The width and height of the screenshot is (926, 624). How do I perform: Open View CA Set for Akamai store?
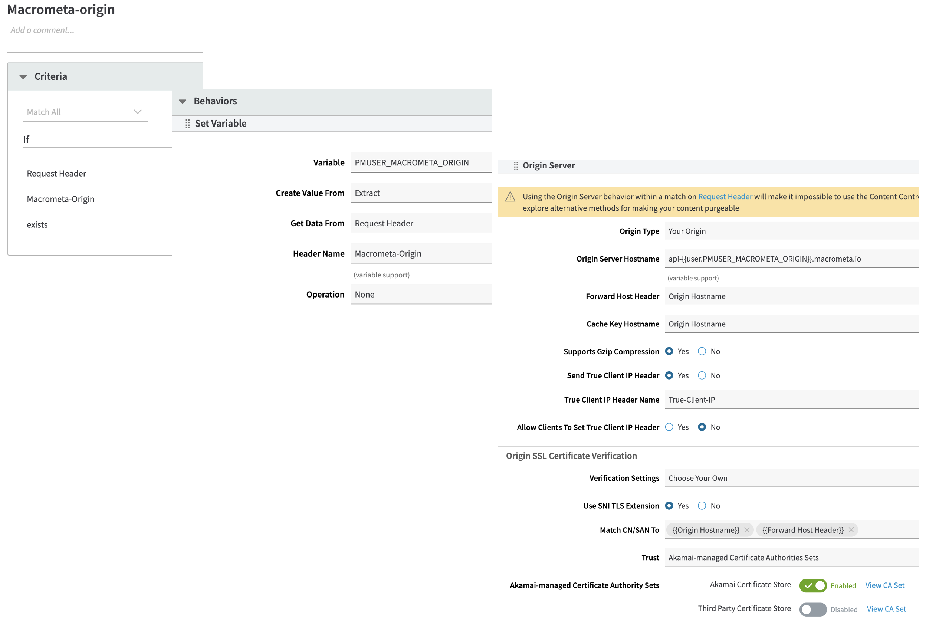click(x=884, y=585)
